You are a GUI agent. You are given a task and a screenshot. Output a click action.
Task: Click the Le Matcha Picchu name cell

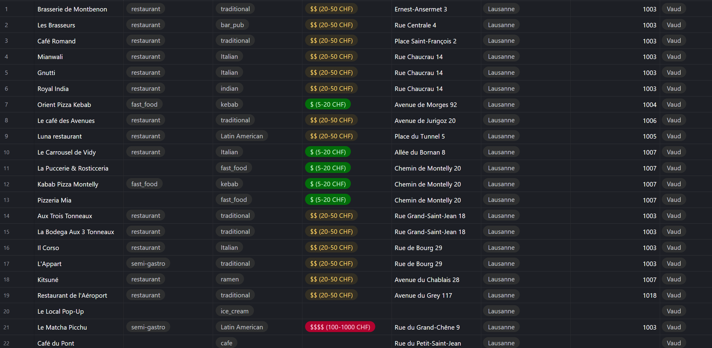pyautogui.click(x=62, y=327)
